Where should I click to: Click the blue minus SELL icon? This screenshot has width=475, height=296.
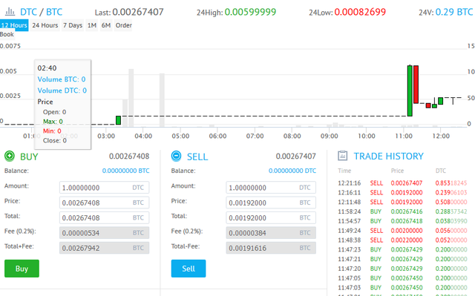tap(176, 156)
